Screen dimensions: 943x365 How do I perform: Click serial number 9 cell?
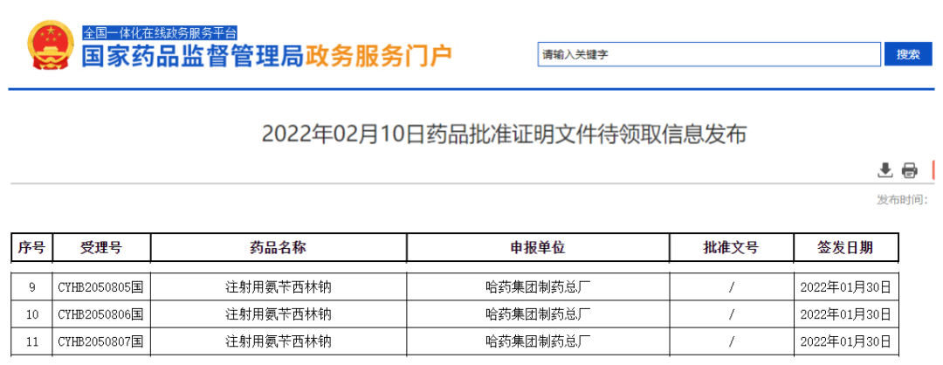pyautogui.click(x=32, y=287)
